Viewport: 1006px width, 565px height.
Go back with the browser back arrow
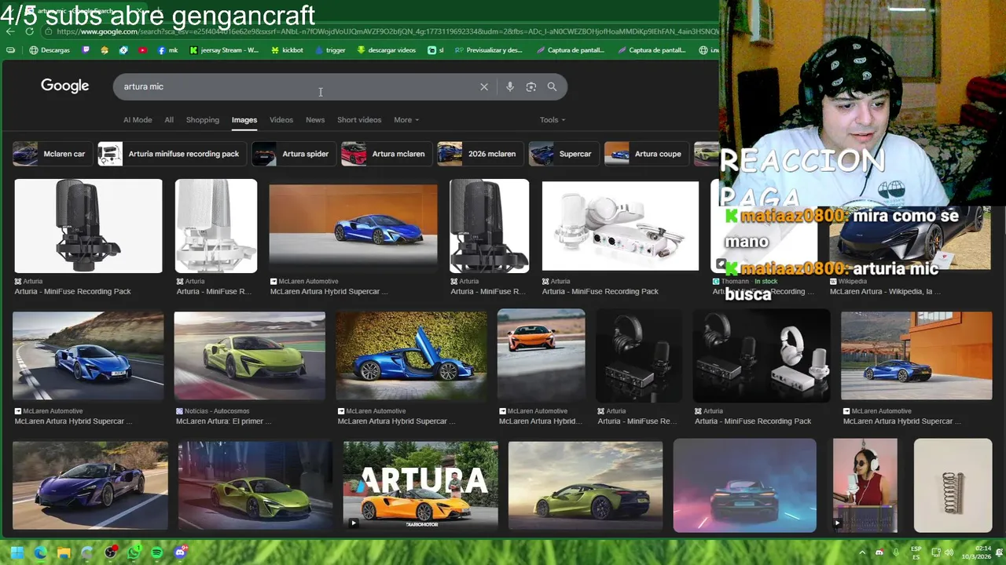(10, 31)
